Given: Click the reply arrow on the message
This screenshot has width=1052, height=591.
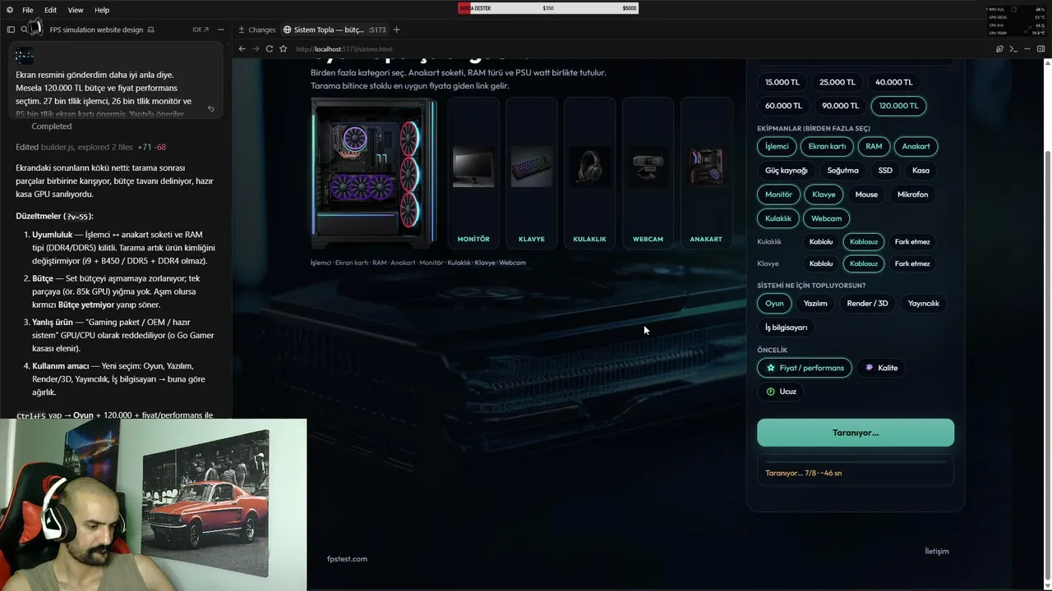Looking at the screenshot, I should pos(211,108).
